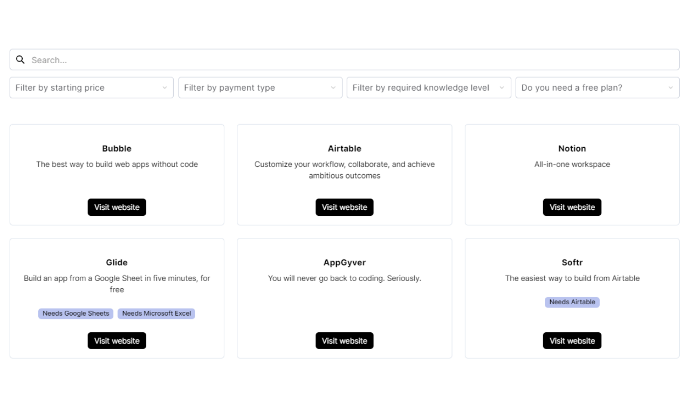685x410 pixels.
Task: Select the AppGyver card title
Action: (x=344, y=262)
